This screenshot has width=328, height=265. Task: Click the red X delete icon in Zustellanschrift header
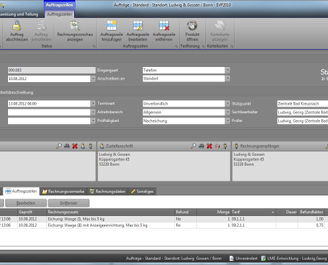click(x=209, y=146)
